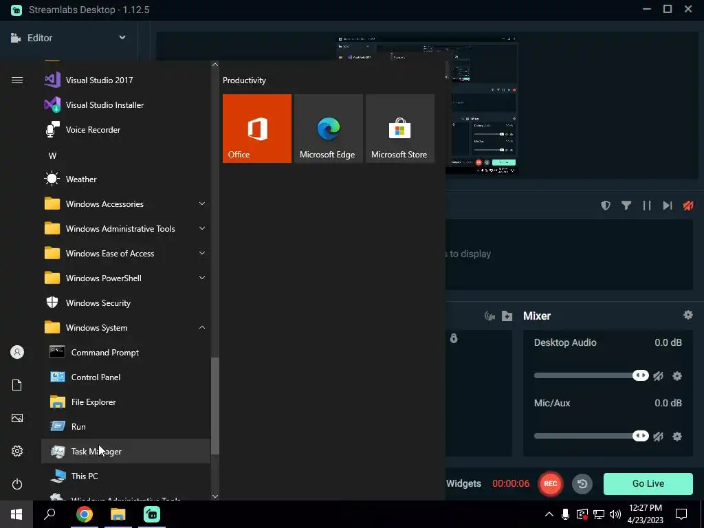The width and height of the screenshot is (704, 528).
Task: Open This PC
Action: pyautogui.click(x=126, y=476)
